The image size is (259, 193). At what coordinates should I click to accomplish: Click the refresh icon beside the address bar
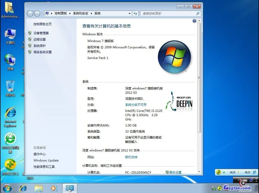pos(135,13)
